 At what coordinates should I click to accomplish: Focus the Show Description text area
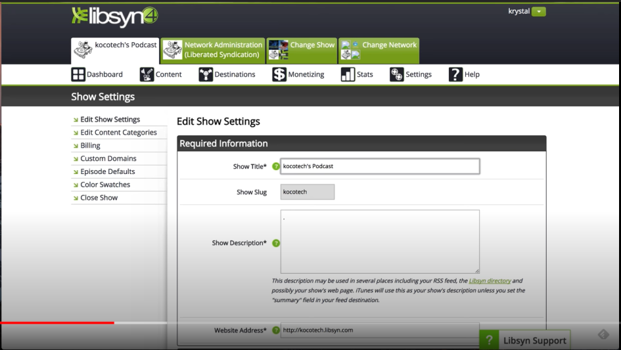tap(380, 241)
